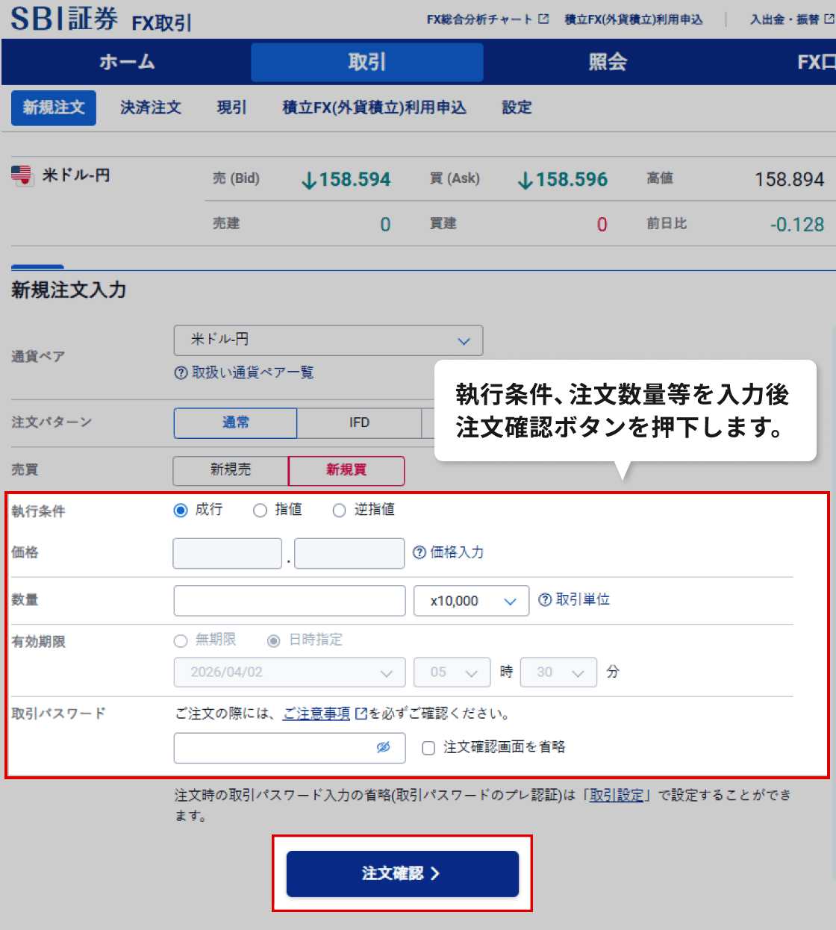Select the 成行 execution condition
This screenshot has height=930, width=836.
181,511
